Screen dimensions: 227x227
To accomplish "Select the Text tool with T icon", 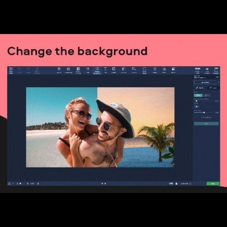I will 105,70.
